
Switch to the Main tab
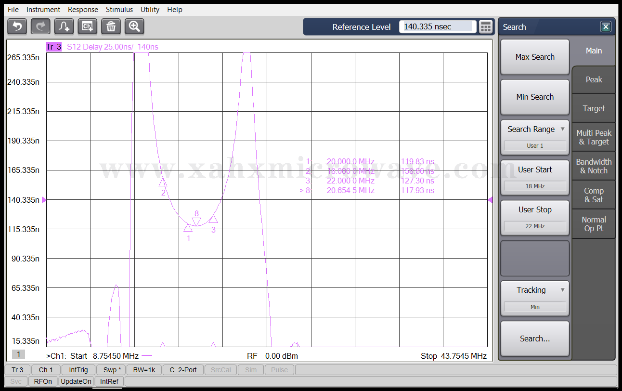click(594, 51)
